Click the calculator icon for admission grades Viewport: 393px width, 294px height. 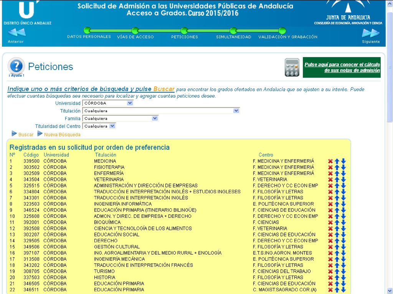click(x=292, y=67)
